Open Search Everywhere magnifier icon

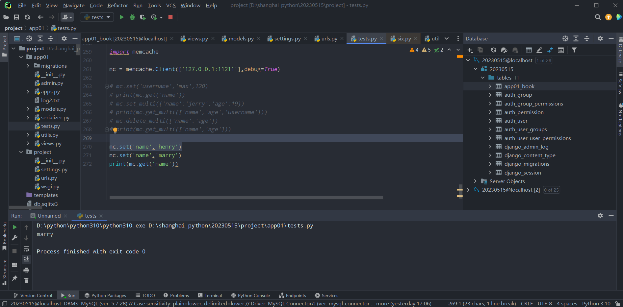coord(598,17)
